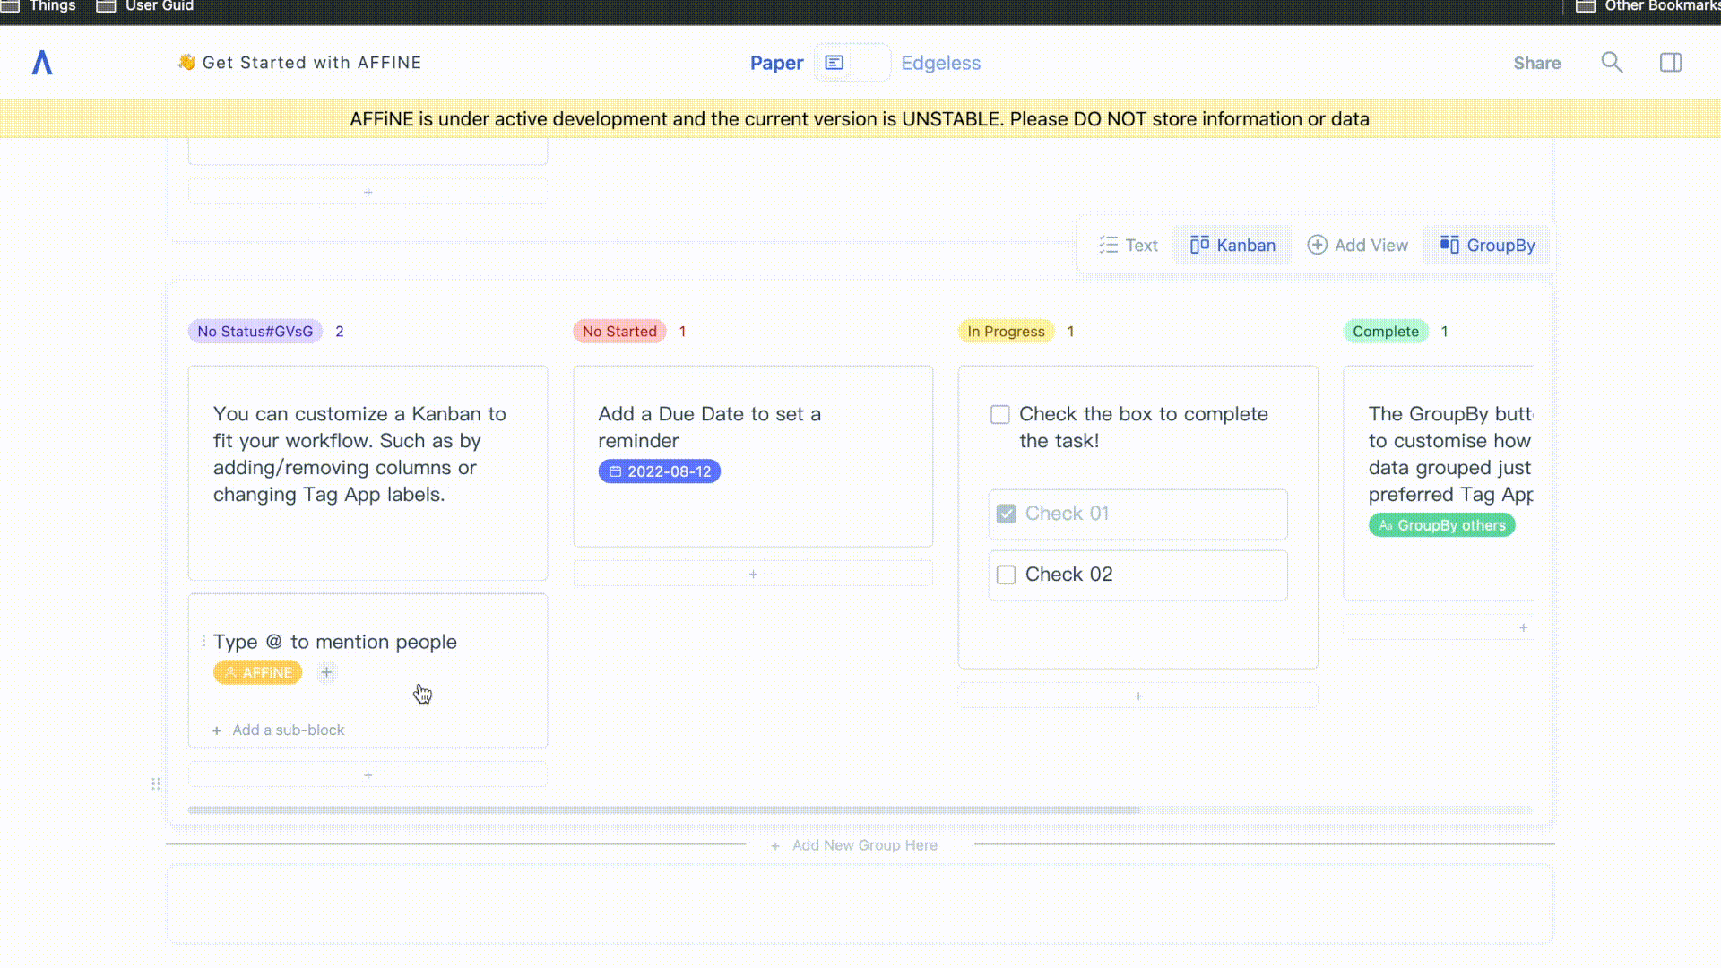Viewport: 1721px width, 968px height.
Task: Click the Check 01 text
Action: pyautogui.click(x=1067, y=514)
